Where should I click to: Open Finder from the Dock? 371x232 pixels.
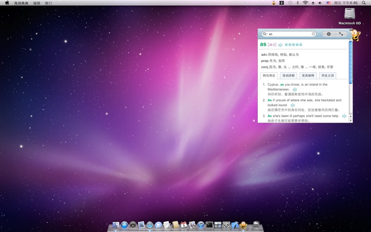tap(116, 225)
